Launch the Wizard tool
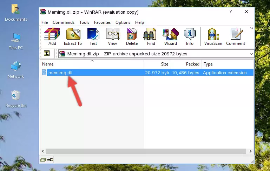This screenshot has height=171, width=270. coord(171,36)
